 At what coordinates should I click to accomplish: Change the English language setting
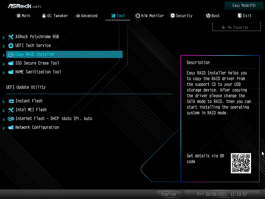169,194
